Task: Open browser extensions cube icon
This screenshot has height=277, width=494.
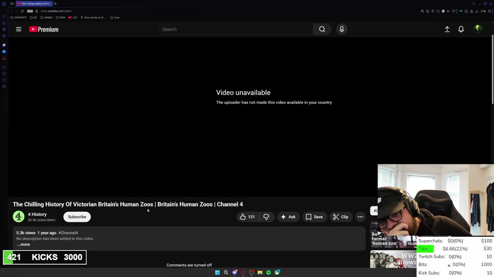Action: 466,11
